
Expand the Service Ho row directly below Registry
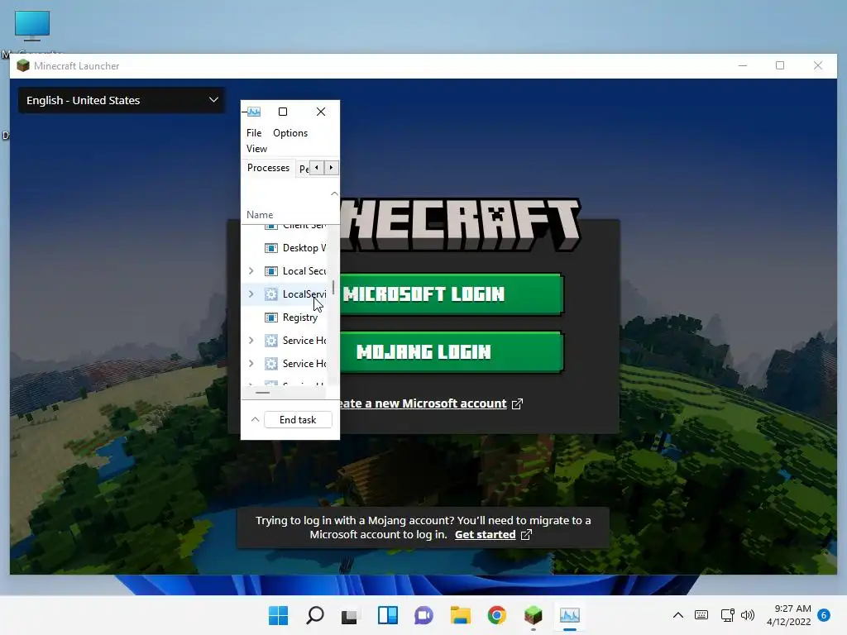point(251,341)
